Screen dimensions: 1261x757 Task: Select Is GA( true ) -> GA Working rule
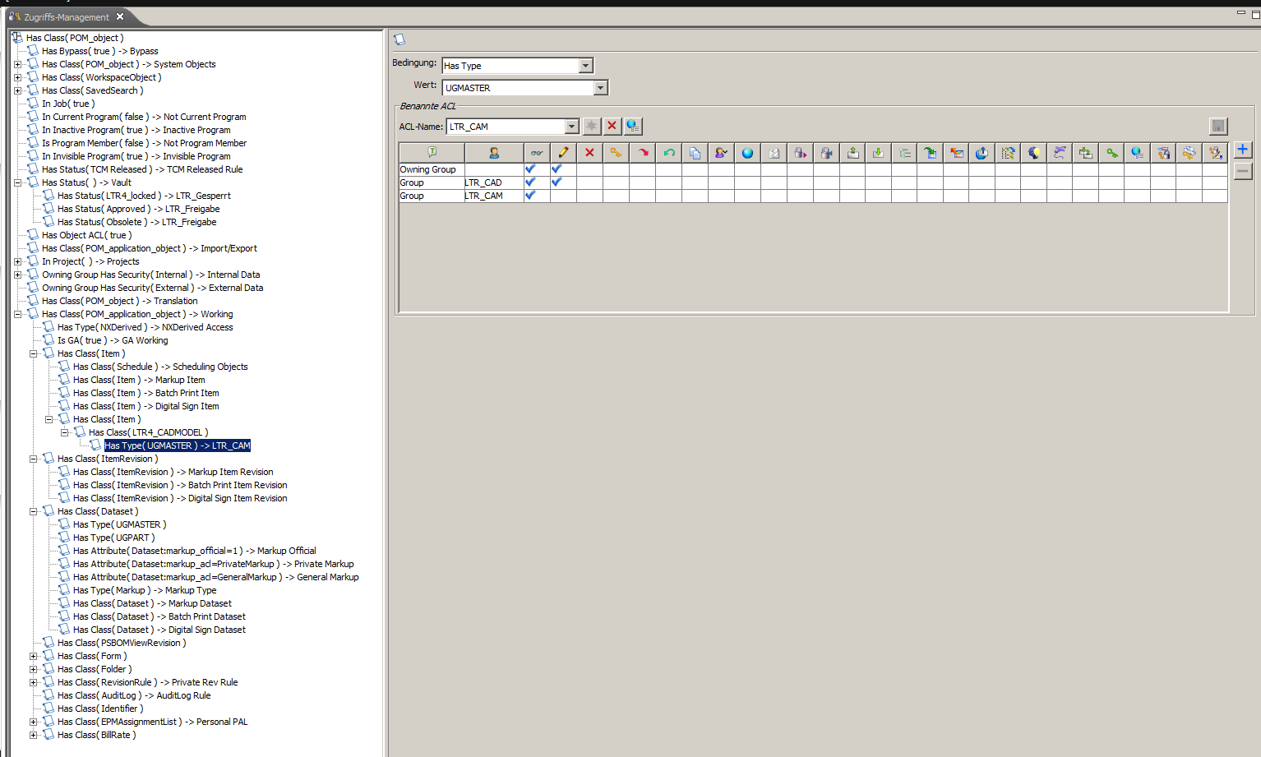click(x=113, y=340)
